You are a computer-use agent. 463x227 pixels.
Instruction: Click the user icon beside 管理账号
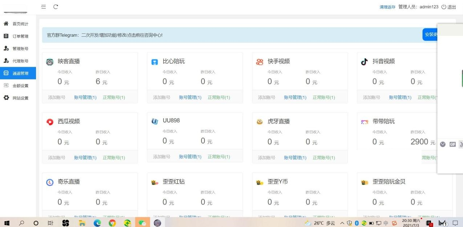pyautogui.click(x=6, y=48)
